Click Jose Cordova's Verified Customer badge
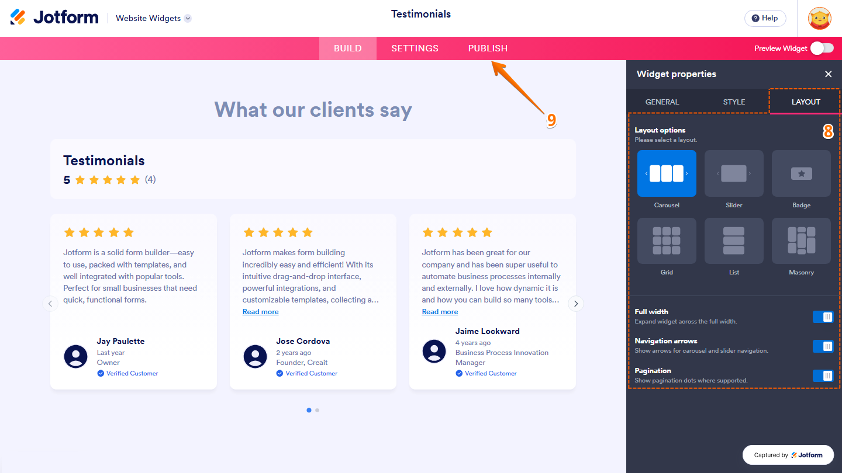The height and width of the screenshot is (473, 842). pos(307,373)
